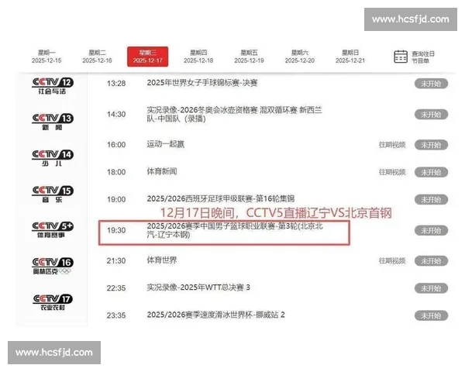Click the 19:30 time entry
465x372 pixels.
click(116, 230)
